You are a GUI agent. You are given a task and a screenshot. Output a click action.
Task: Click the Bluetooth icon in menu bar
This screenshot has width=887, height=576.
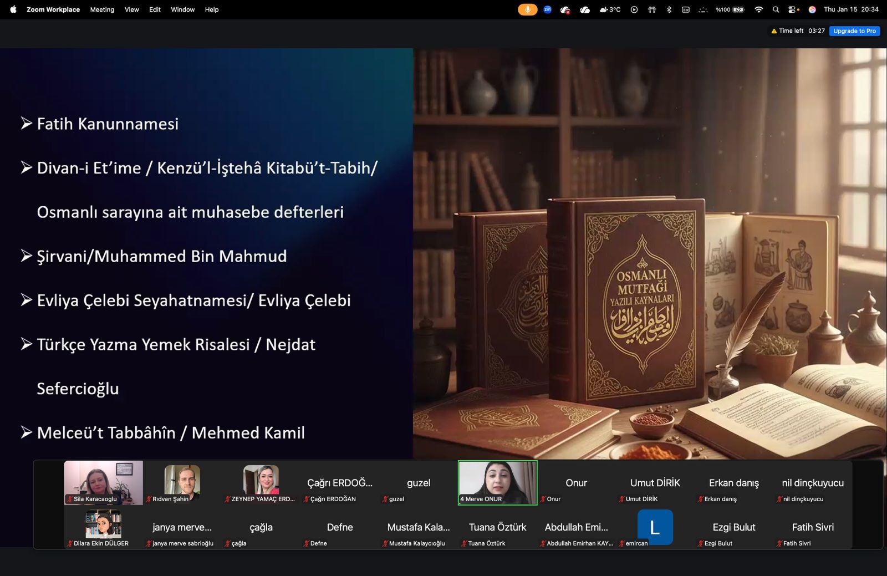pos(669,9)
